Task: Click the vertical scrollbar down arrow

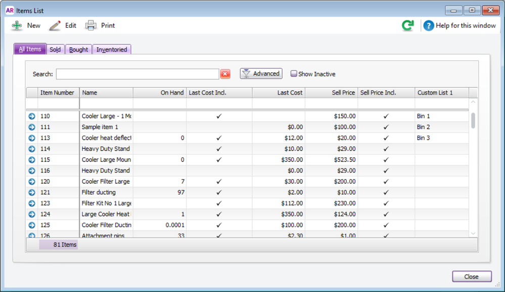Action: pyautogui.click(x=473, y=233)
